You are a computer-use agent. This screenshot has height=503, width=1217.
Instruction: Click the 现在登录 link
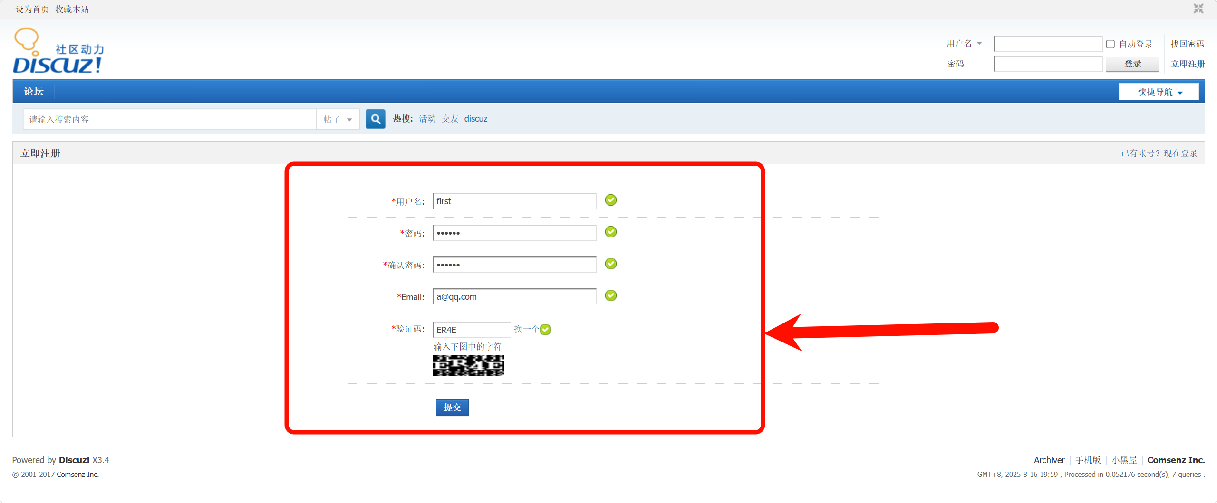click(1180, 153)
